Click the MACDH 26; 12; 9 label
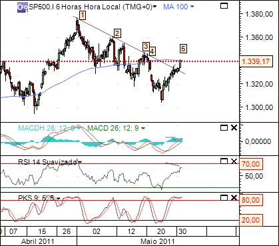The image size is (279, 246). click(x=47, y=128)
